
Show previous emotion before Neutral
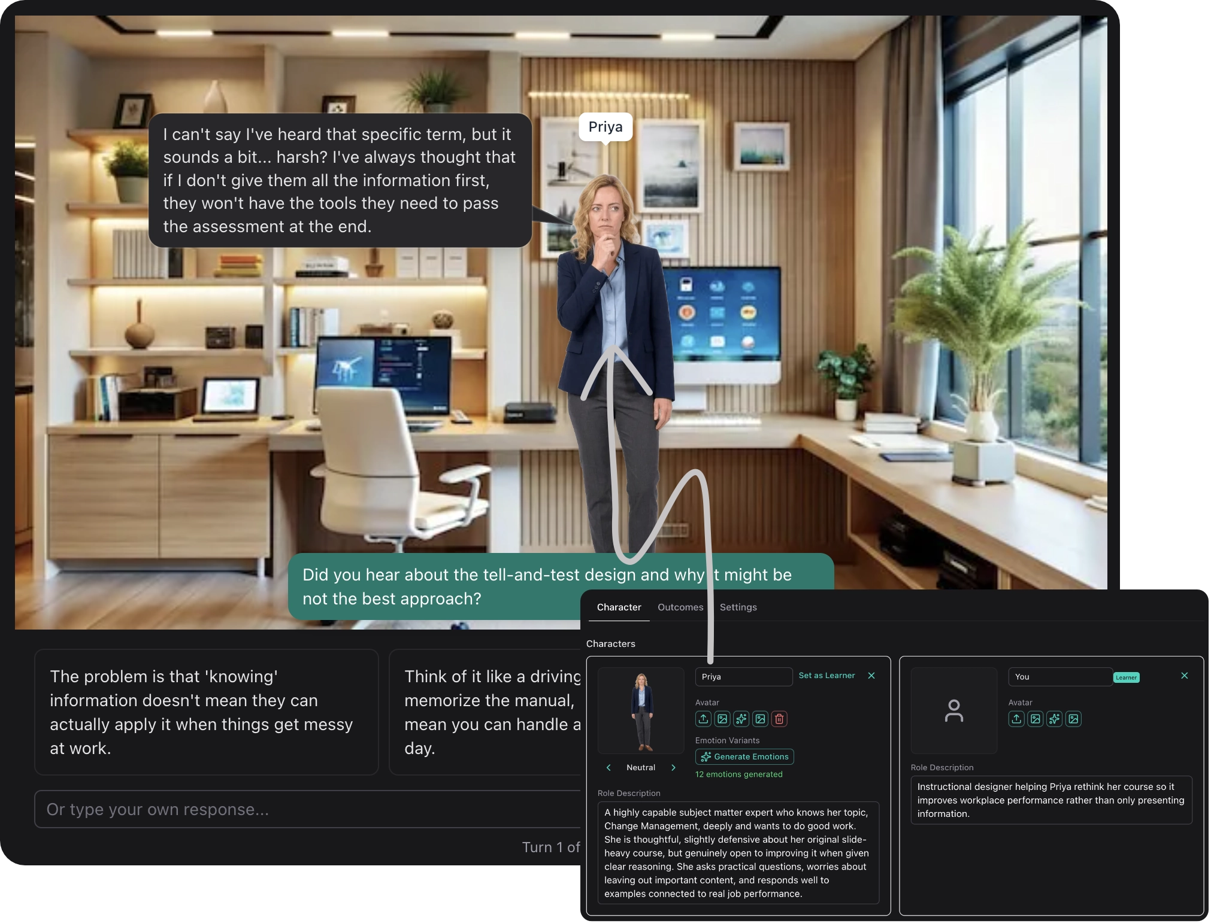coord(608,767)
